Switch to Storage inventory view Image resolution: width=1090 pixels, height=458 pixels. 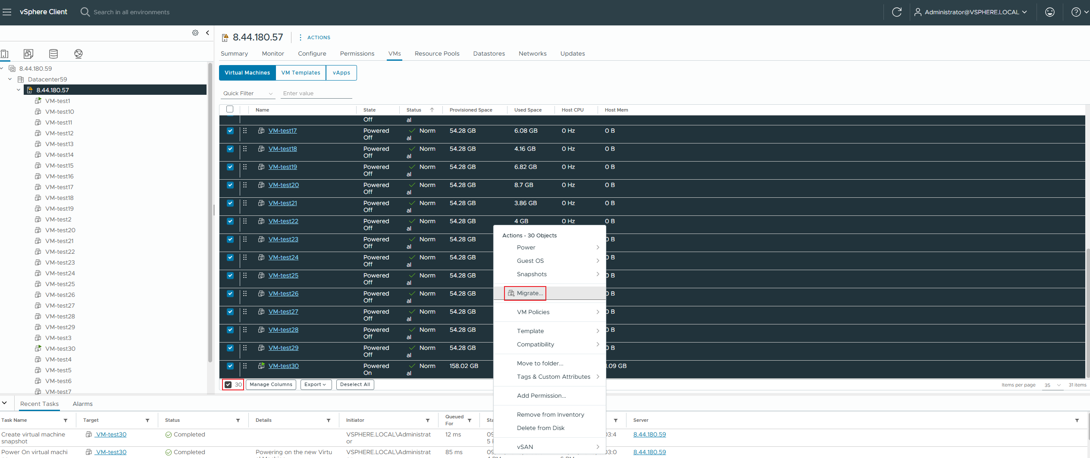tap(53, 54)
